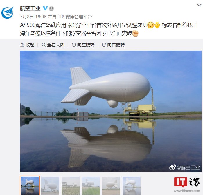Image resolution: width=203 pixels, height=195 pixels.
Task: Select the fourth thumbnail with grass field
Action: coord(91,186)
